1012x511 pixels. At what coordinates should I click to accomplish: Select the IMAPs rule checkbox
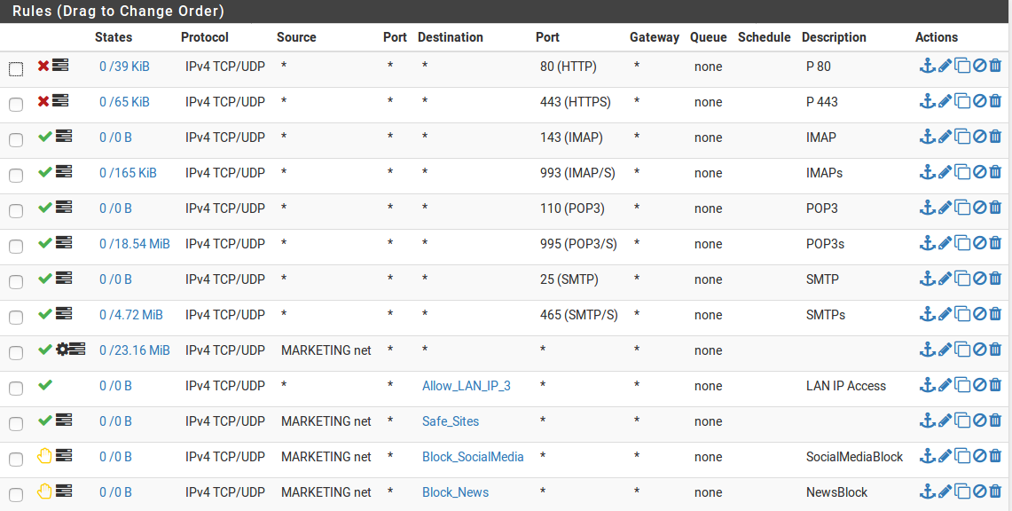pos(16,175)
